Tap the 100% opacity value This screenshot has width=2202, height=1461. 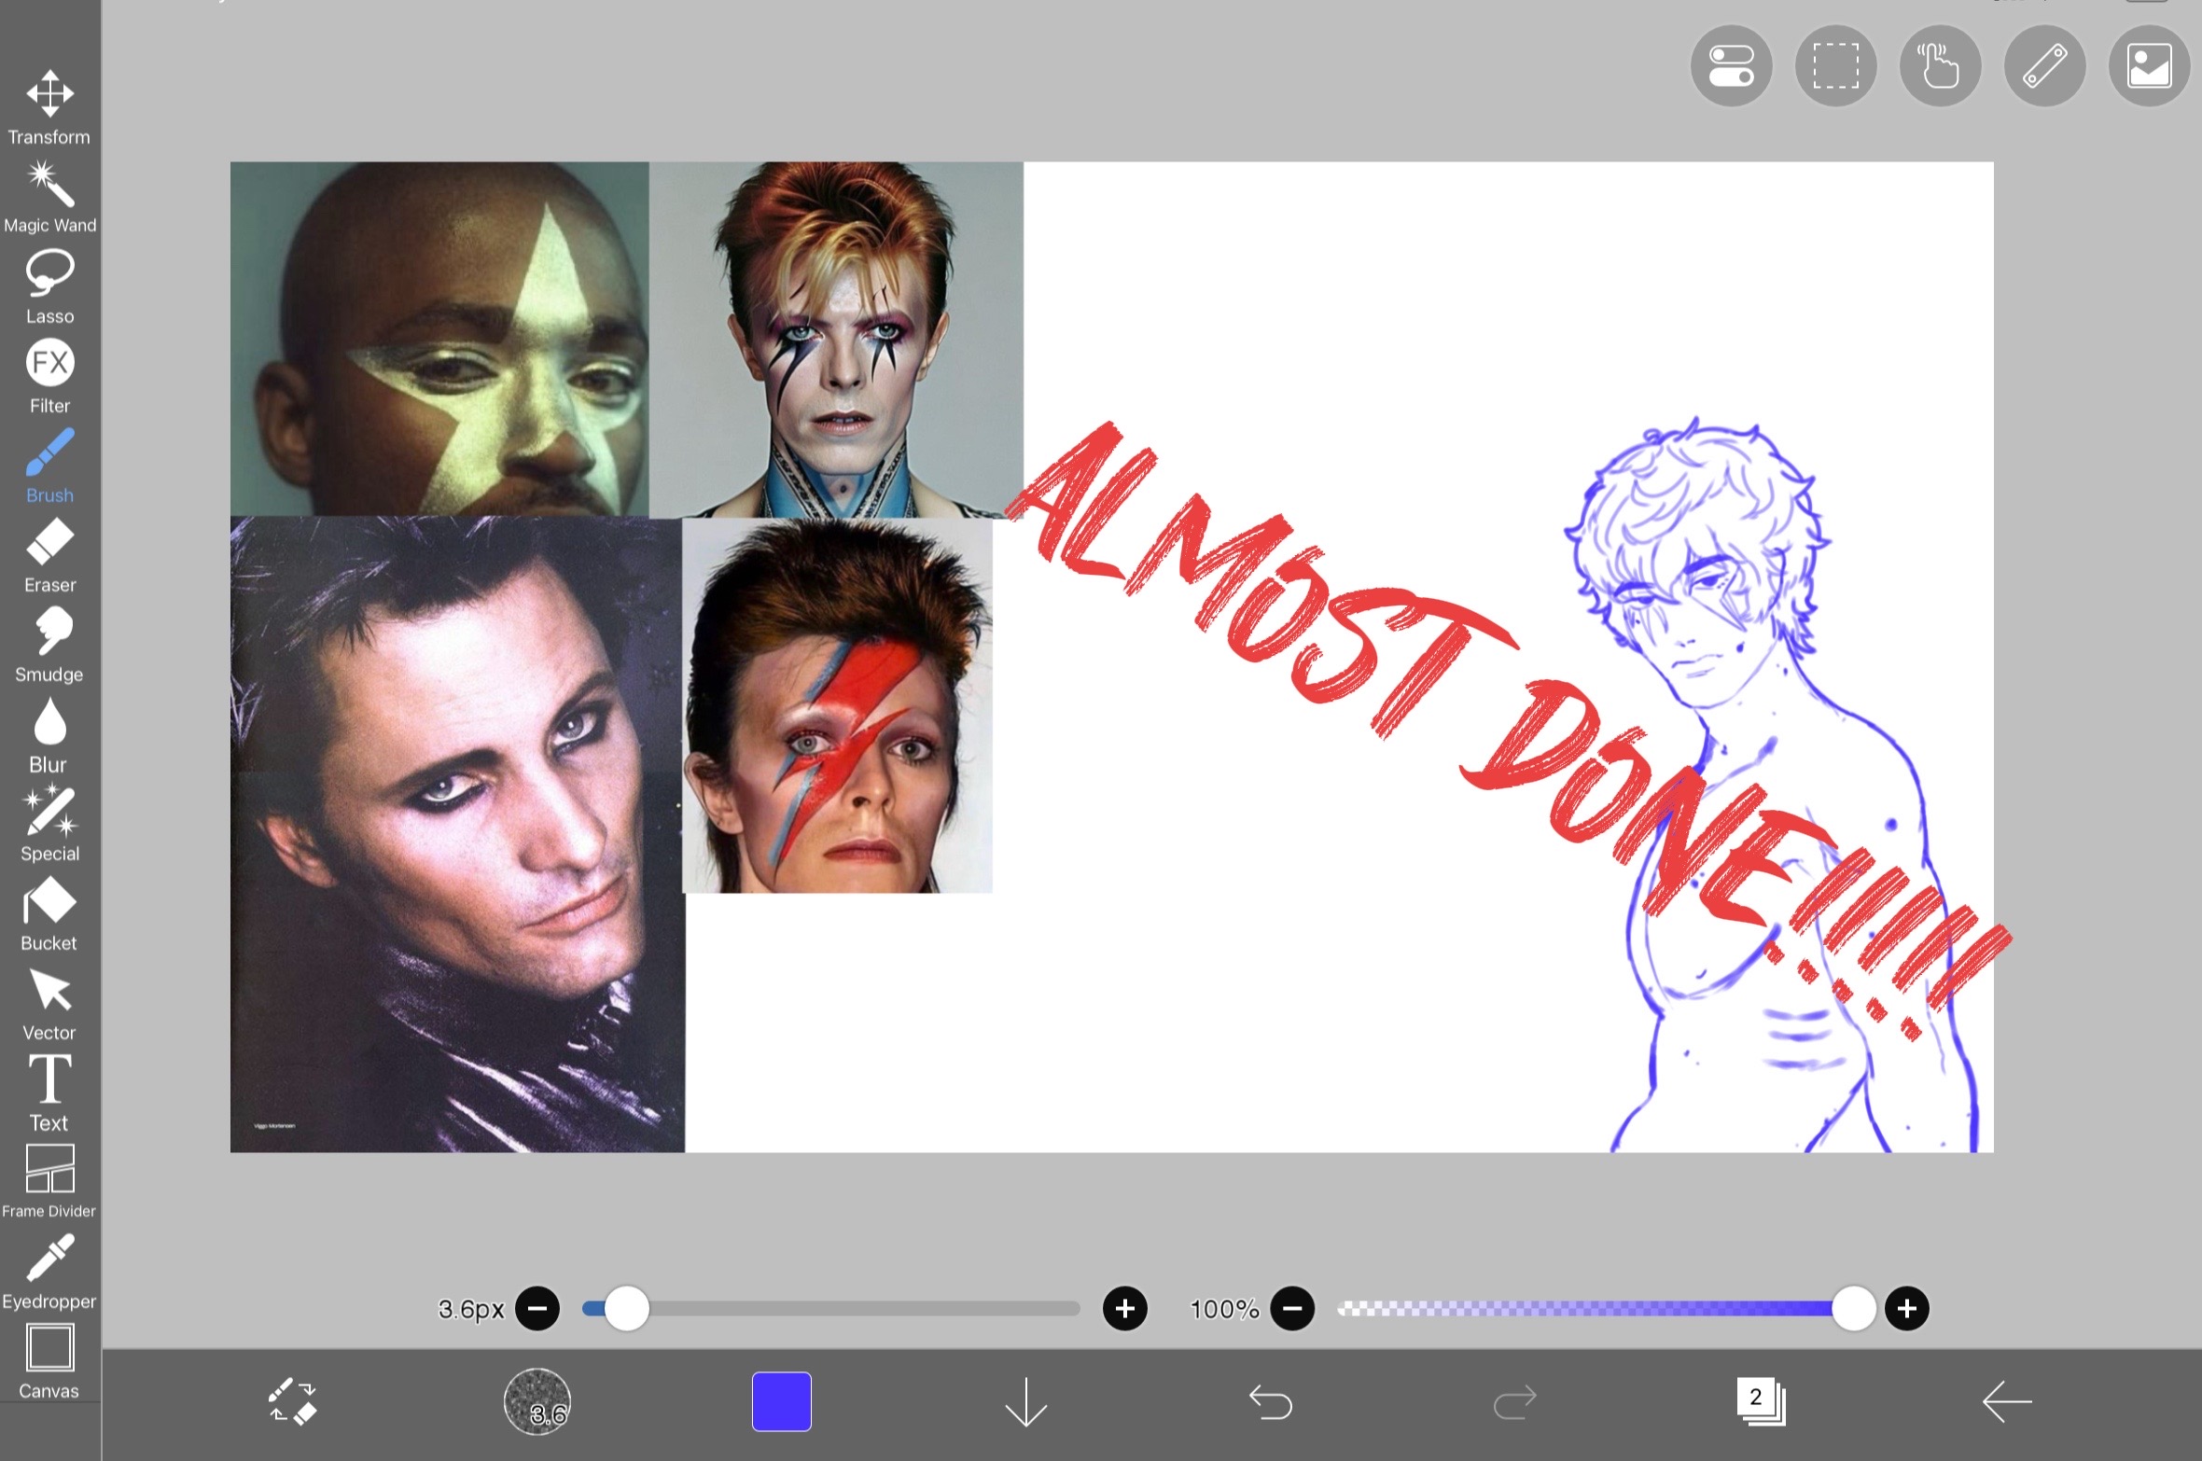tap(1224, 1309)
